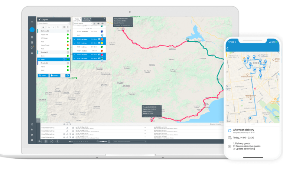Click the map layout icon in Objects toolbar

click(x=64, y=27)
